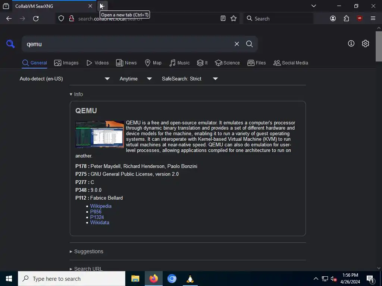Clear the qemu search query

[237, 44]
